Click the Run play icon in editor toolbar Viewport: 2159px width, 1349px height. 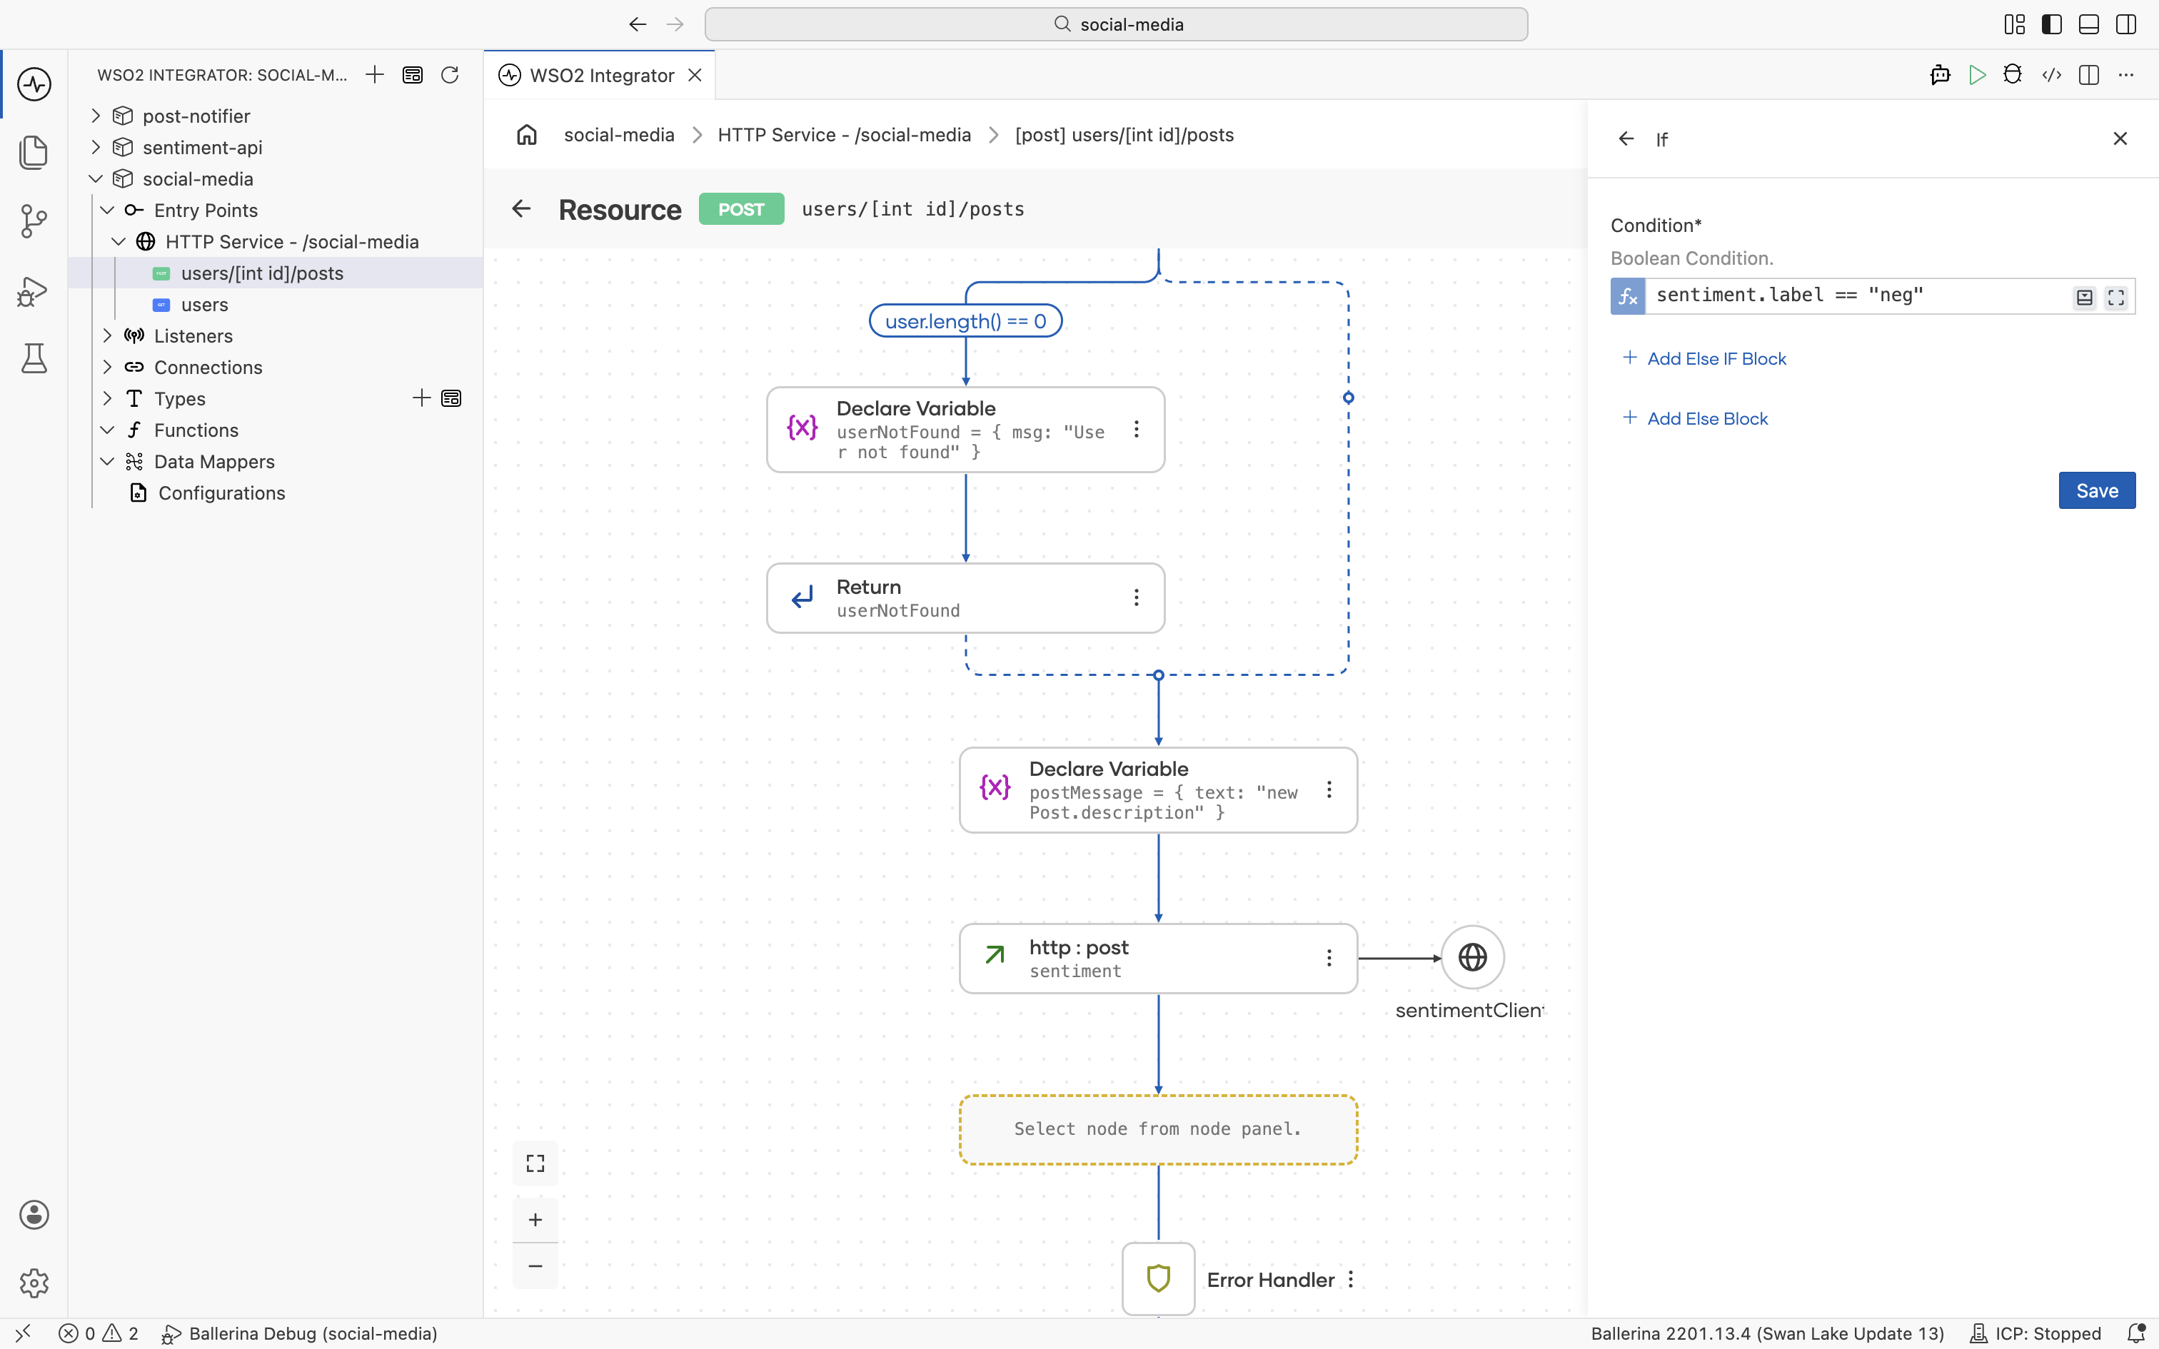click(x=1977, y=75)
